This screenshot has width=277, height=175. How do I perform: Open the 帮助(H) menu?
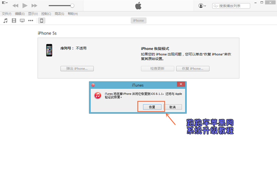73,14
